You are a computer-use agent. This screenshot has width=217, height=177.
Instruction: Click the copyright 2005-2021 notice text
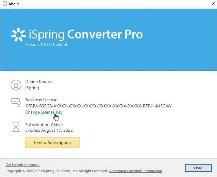pyautogui.click(x=57, y=171)
